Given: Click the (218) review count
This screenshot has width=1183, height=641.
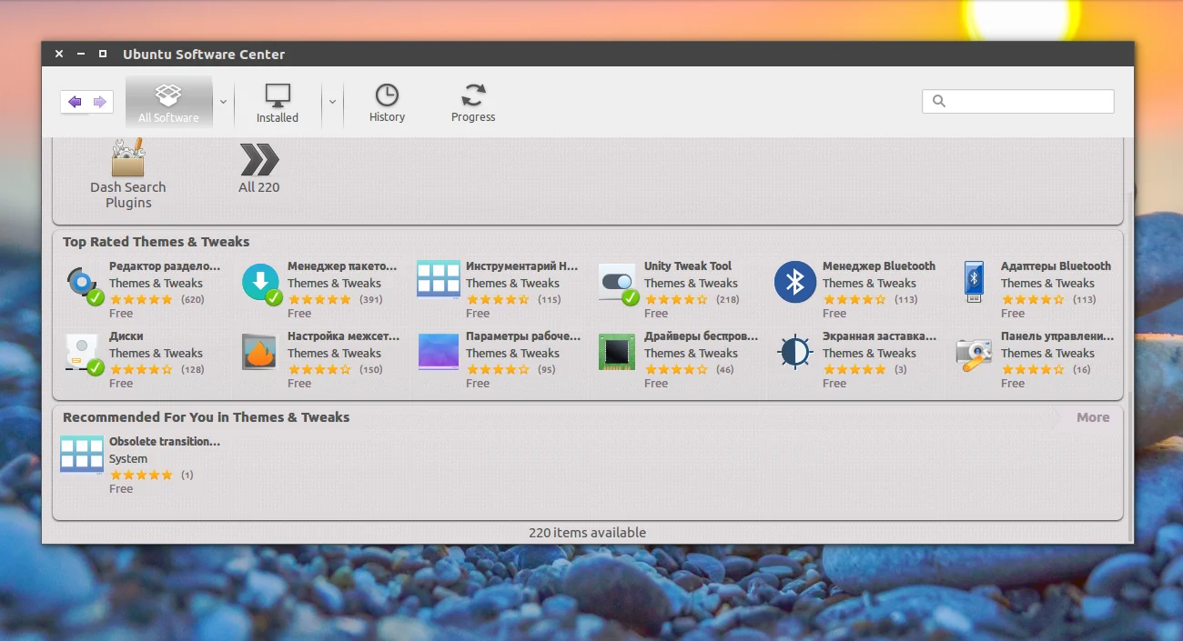Looking at the screenshot, I should [727, 299].
